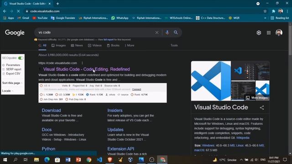Submit search with magnifier icon
This screenshot has width=292, height=164.
tap(176, 32)
